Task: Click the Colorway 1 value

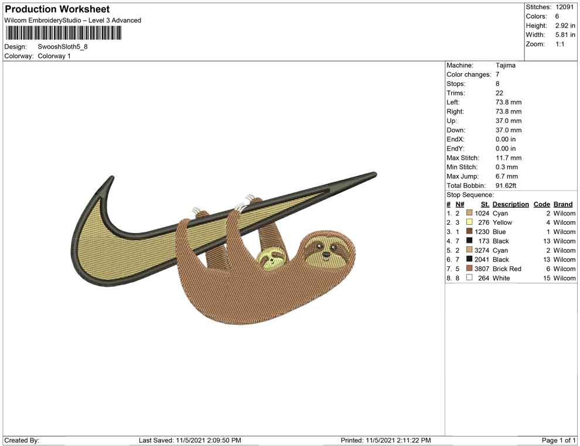Action: (x=54, y=56)
